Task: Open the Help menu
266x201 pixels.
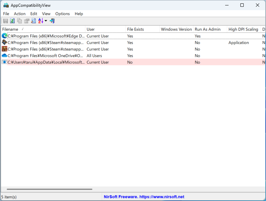Action: click(x=79, y=14)
